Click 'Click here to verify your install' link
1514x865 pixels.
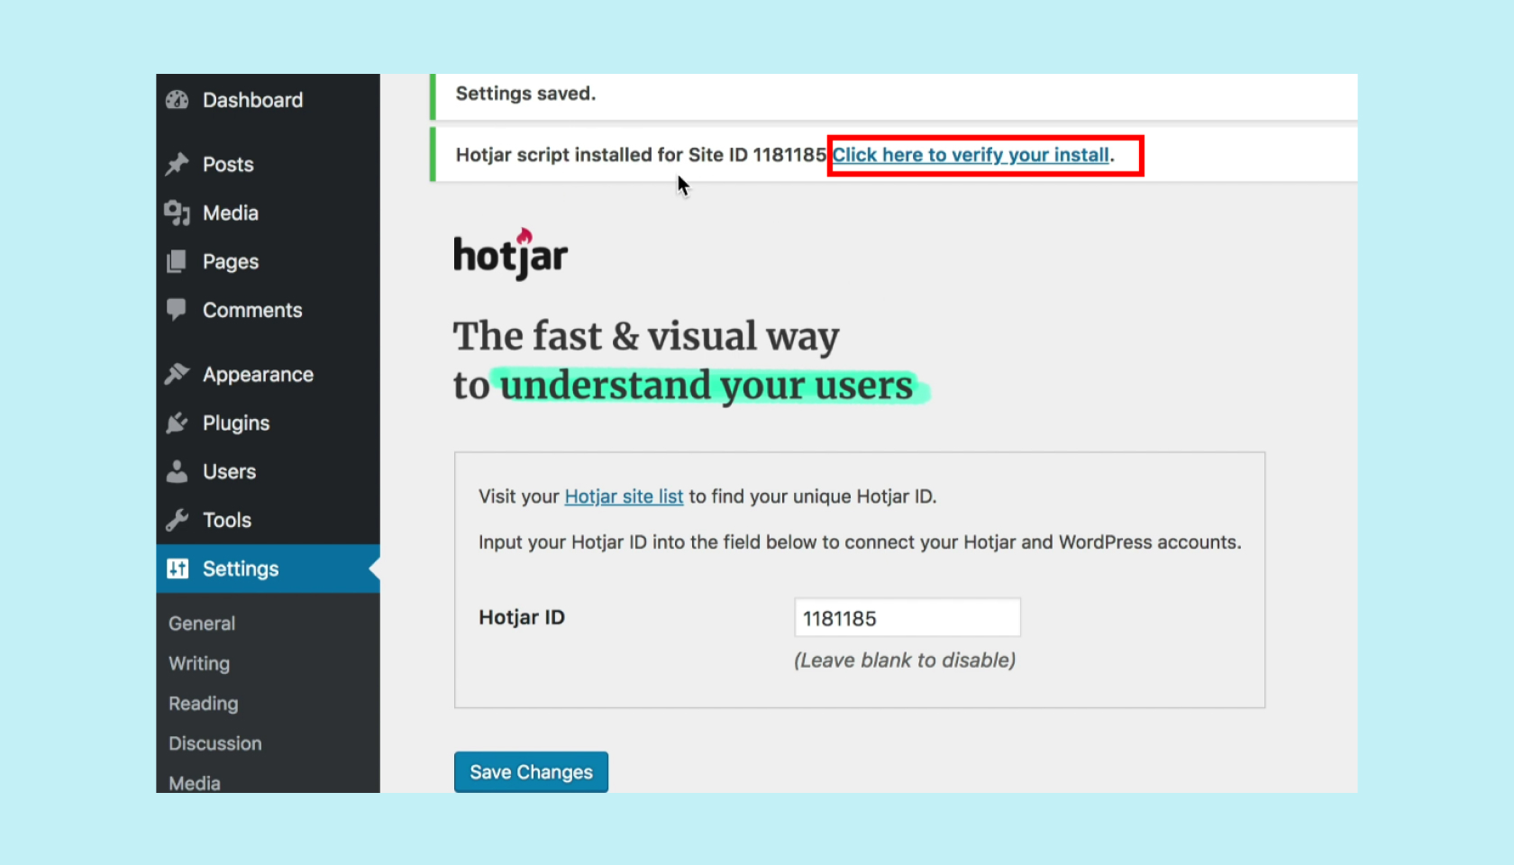pyautogui.click(x=971, y=155)
